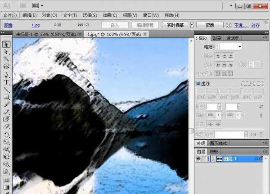Switch to the 未标题-1 document tab

click(x=46, y=34)
